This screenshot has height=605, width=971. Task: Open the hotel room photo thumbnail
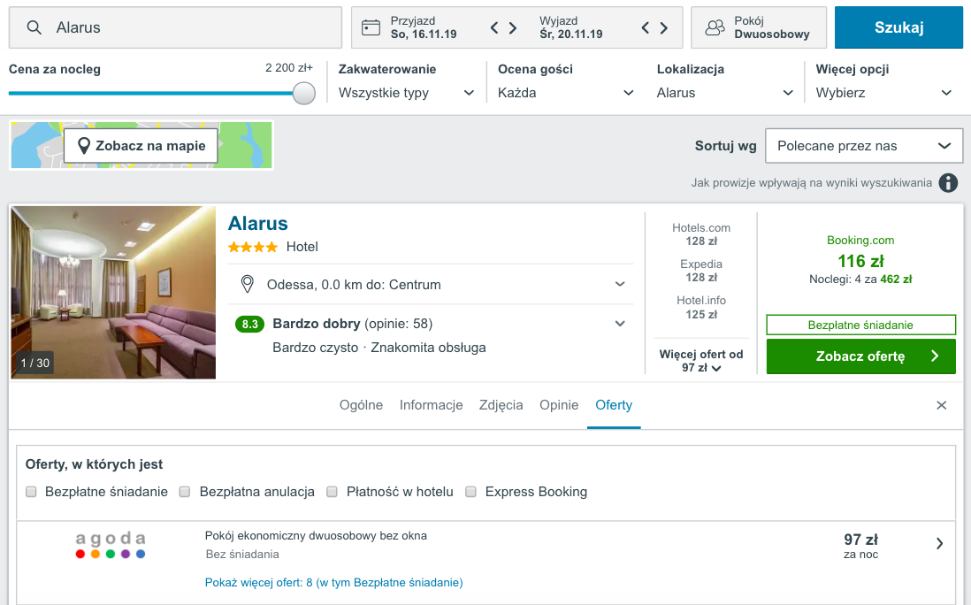tap(113, 292)
